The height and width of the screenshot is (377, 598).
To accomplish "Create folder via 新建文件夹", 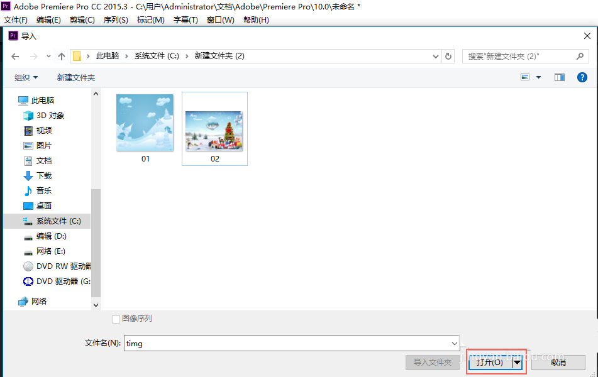I will [75, 77].
